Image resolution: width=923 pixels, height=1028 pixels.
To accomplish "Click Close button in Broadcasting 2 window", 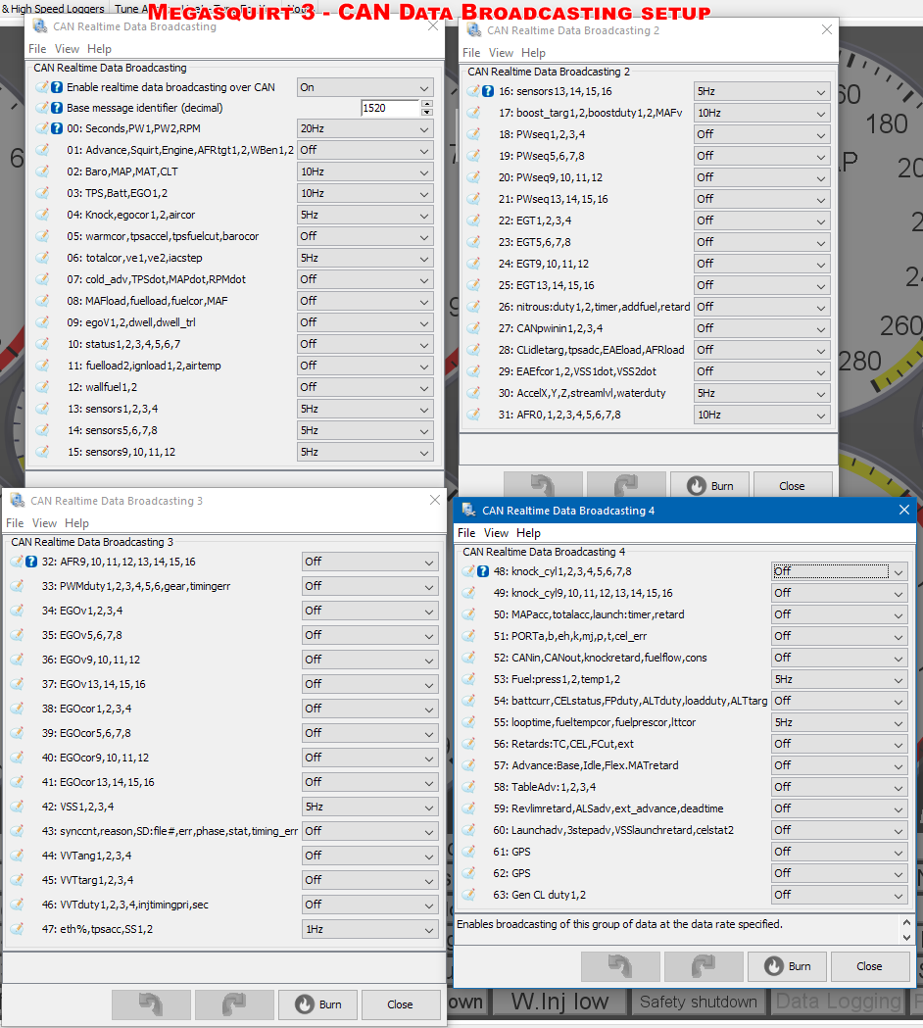I will coord(793,486).
